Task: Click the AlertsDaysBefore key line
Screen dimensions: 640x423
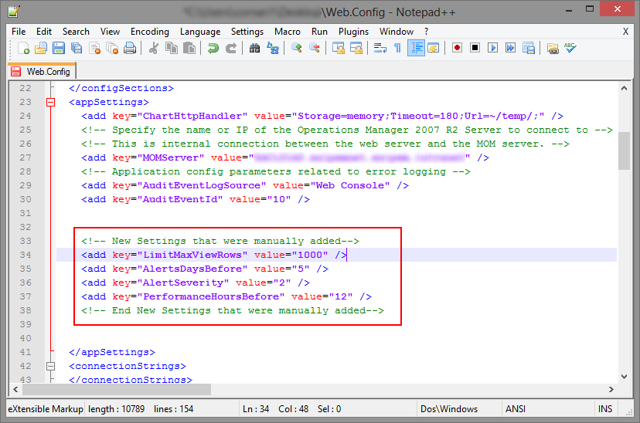Action: pos(205,269)
